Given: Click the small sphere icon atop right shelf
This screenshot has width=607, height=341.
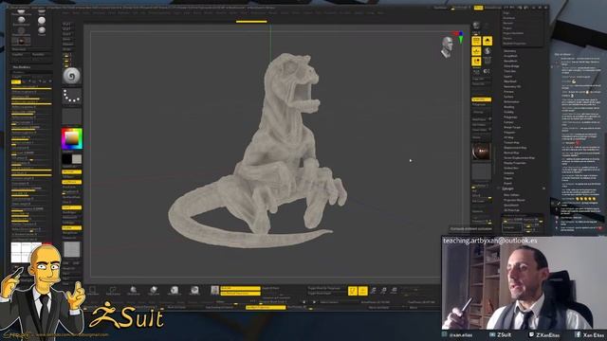Looking at the screenshot, I should pos(476,26).
